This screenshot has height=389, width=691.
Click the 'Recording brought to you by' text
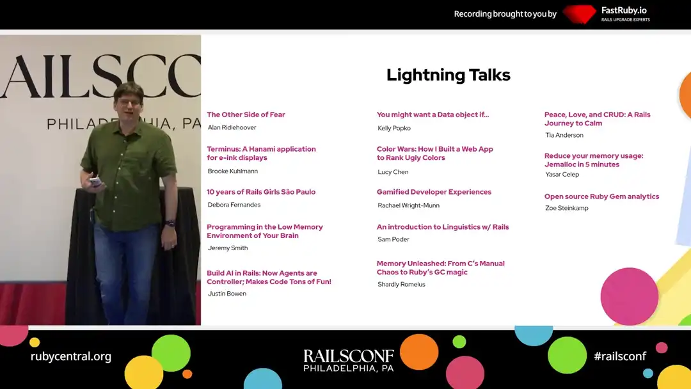tap(505, 14)
